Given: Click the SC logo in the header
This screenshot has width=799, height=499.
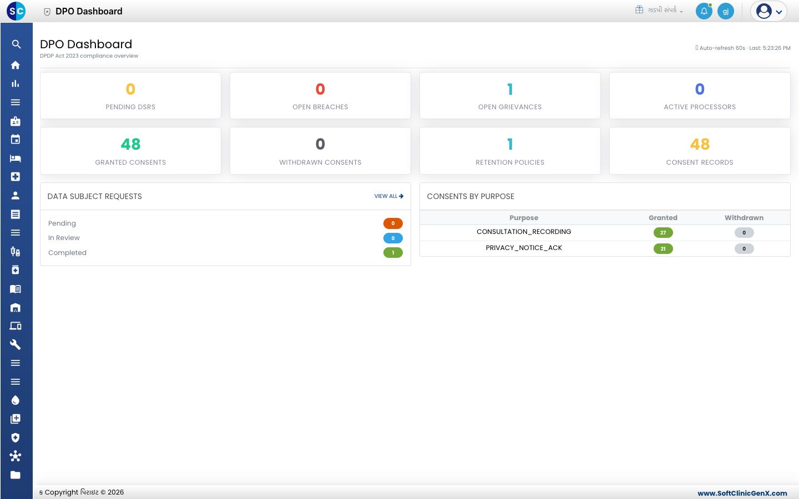Looking at the screenshot, I should pyautogui.click(x=16, y=11).
